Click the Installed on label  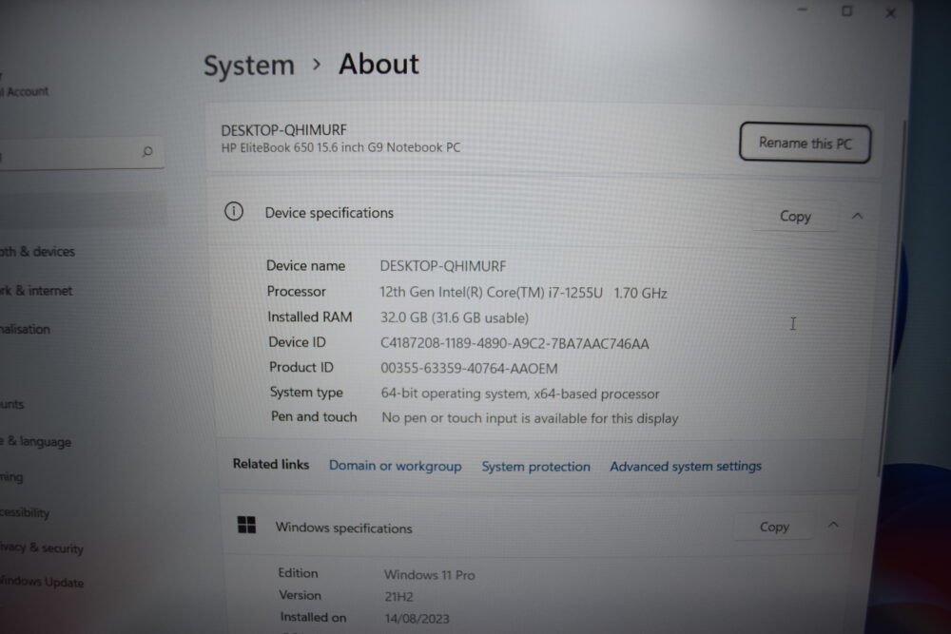click(313, 617)
